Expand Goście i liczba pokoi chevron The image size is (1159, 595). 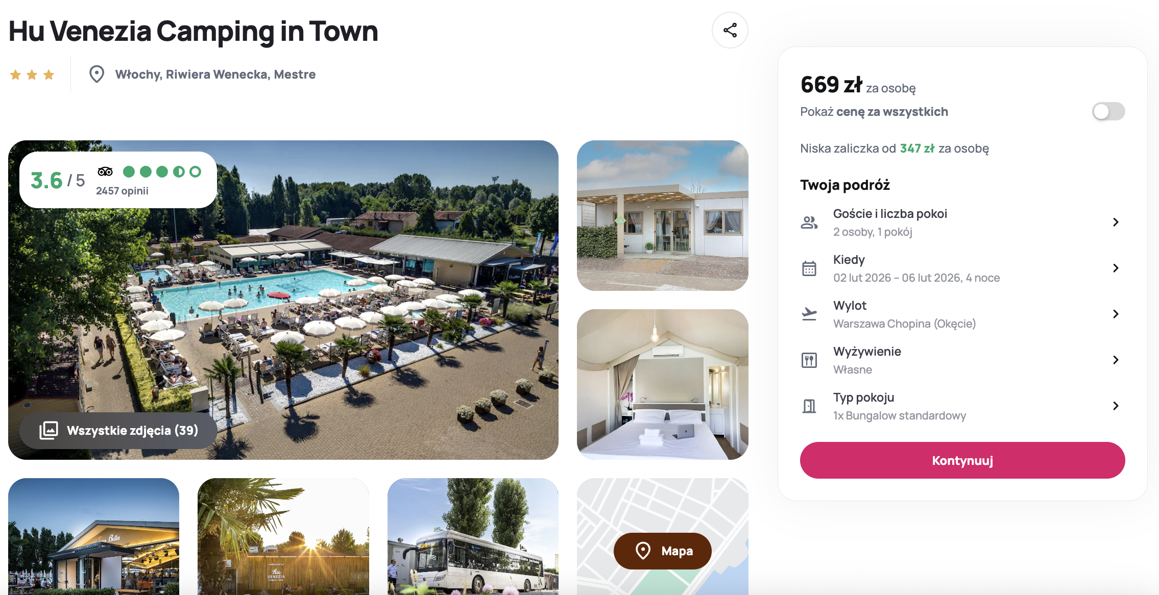point(1116,222)
